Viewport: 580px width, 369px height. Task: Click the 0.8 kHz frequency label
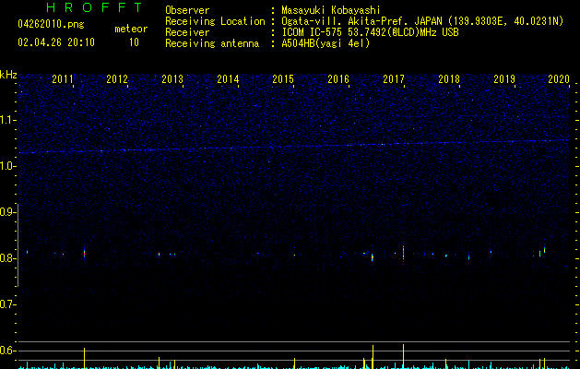tap(7, 258)
